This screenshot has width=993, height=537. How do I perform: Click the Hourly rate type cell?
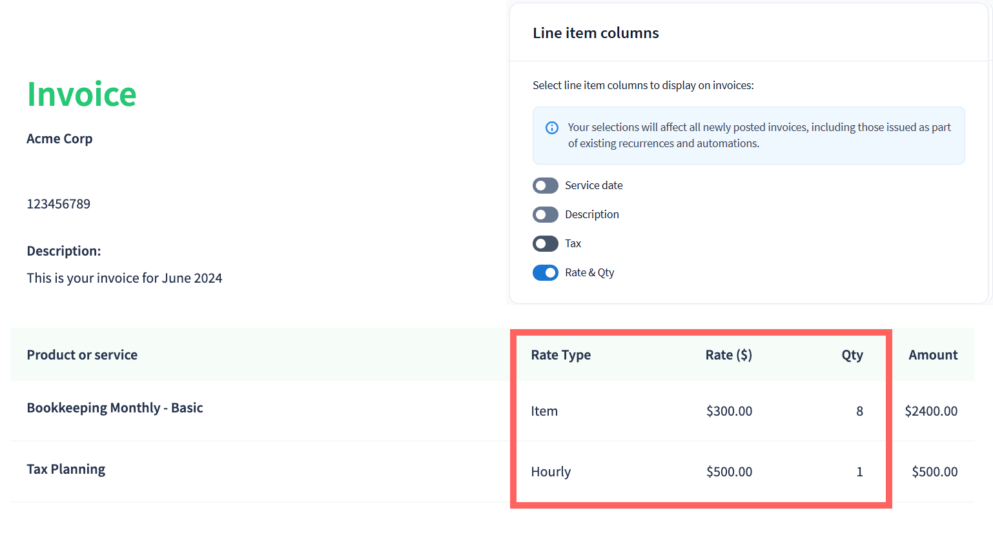(551, 472)
